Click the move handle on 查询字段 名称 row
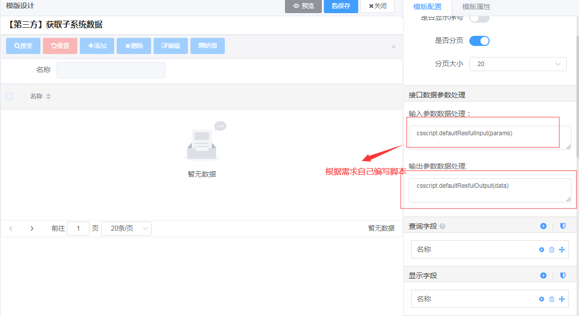Viewport: 579px width, 316px height. pyautogui.click(x=562, y=249)
